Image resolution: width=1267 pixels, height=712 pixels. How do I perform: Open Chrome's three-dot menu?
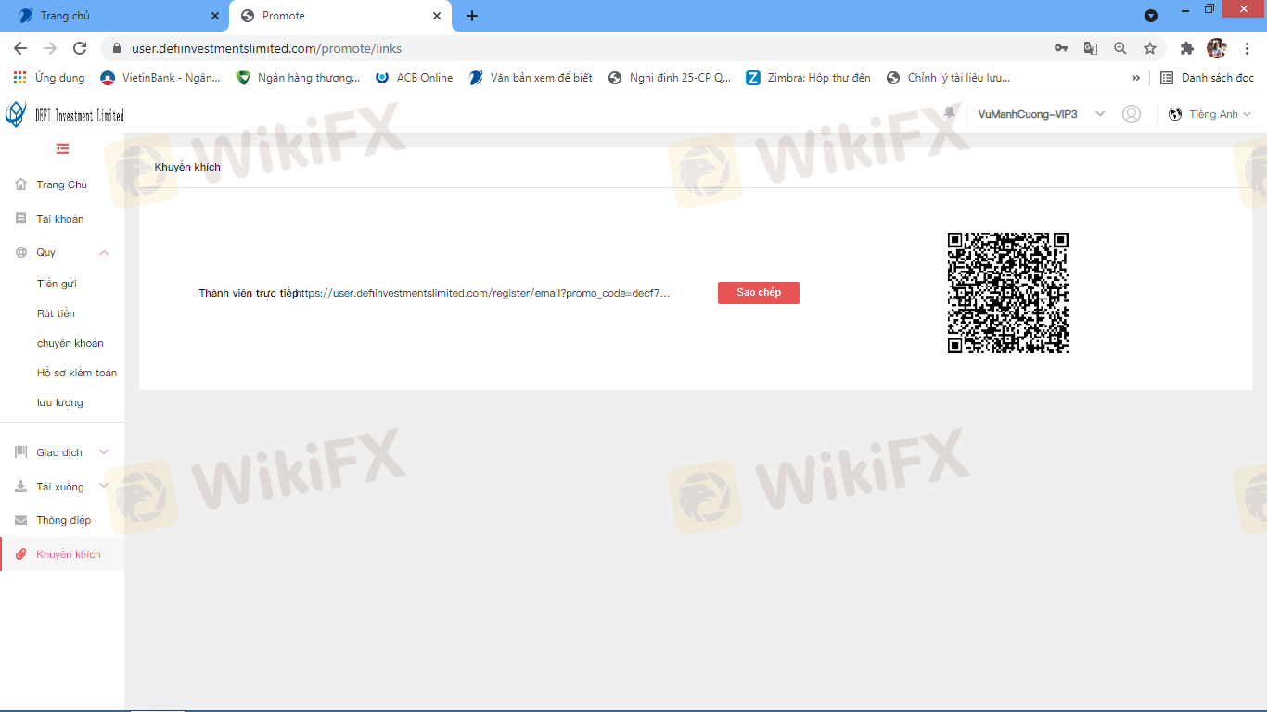(1247, 48)
